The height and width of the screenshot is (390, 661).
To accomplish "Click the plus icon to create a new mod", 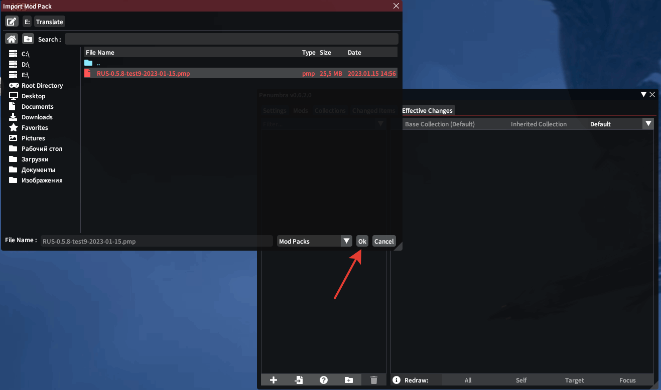I will point(274,380).
